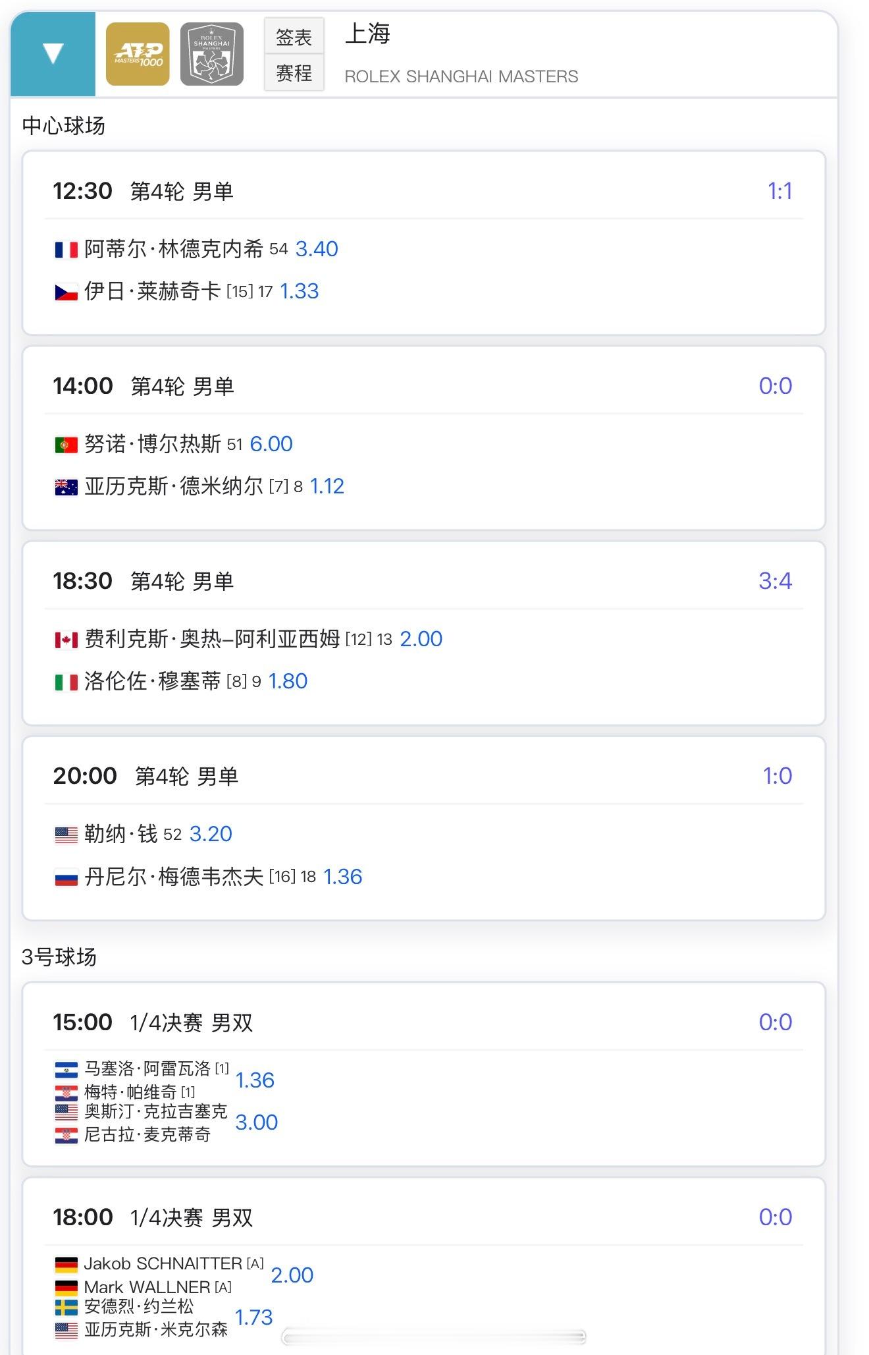Open the 3:4 head-to-head score link
The width and height of the screenshot is (869, 1355).
coord(775,581)
